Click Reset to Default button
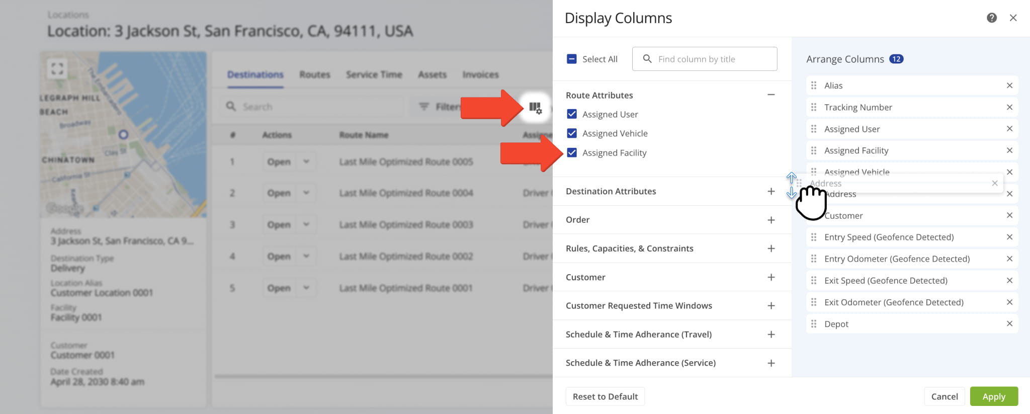The height and width of the screenshot is (414, 1030). click(x=605, y=396)
